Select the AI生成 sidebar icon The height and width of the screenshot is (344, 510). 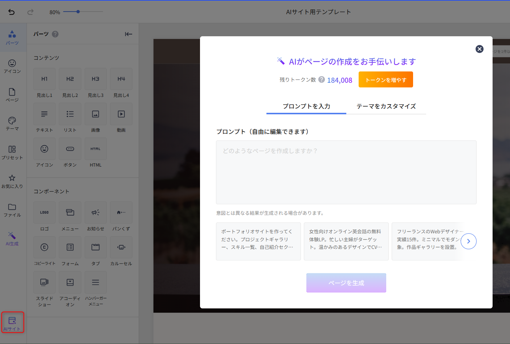coord(12,238)
